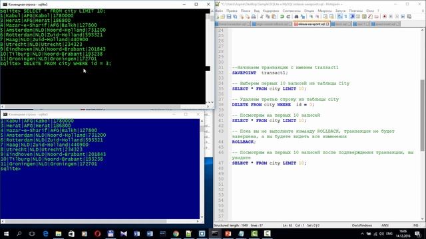This screenshot has height=239, width=426.
Task: Click the DELETE FROM city line in editor
Action: pos(274,105)
